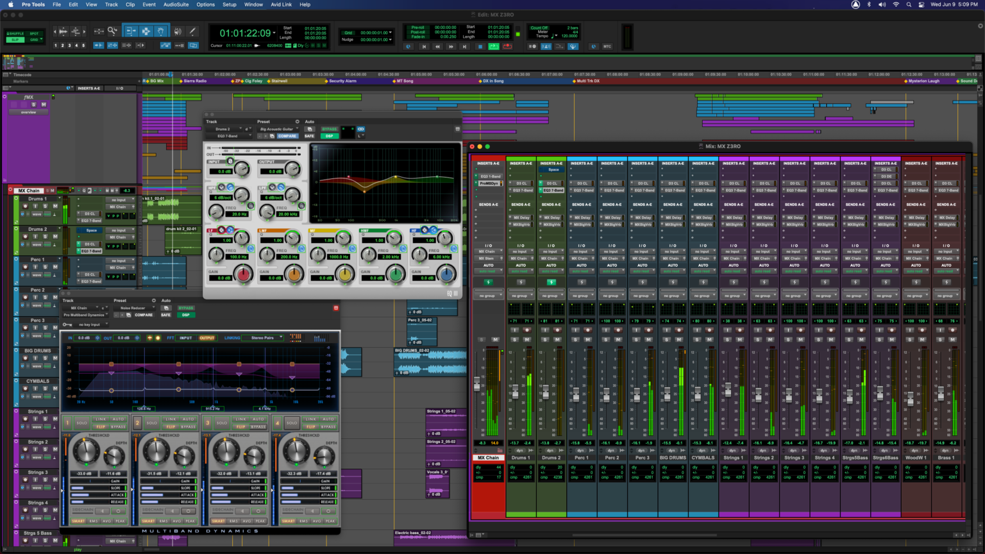Image resolution: width=985 pixels, height=554 pixels.
Task: Click the COMPARE button on the EQ plugin
Action: click(287, 136)
